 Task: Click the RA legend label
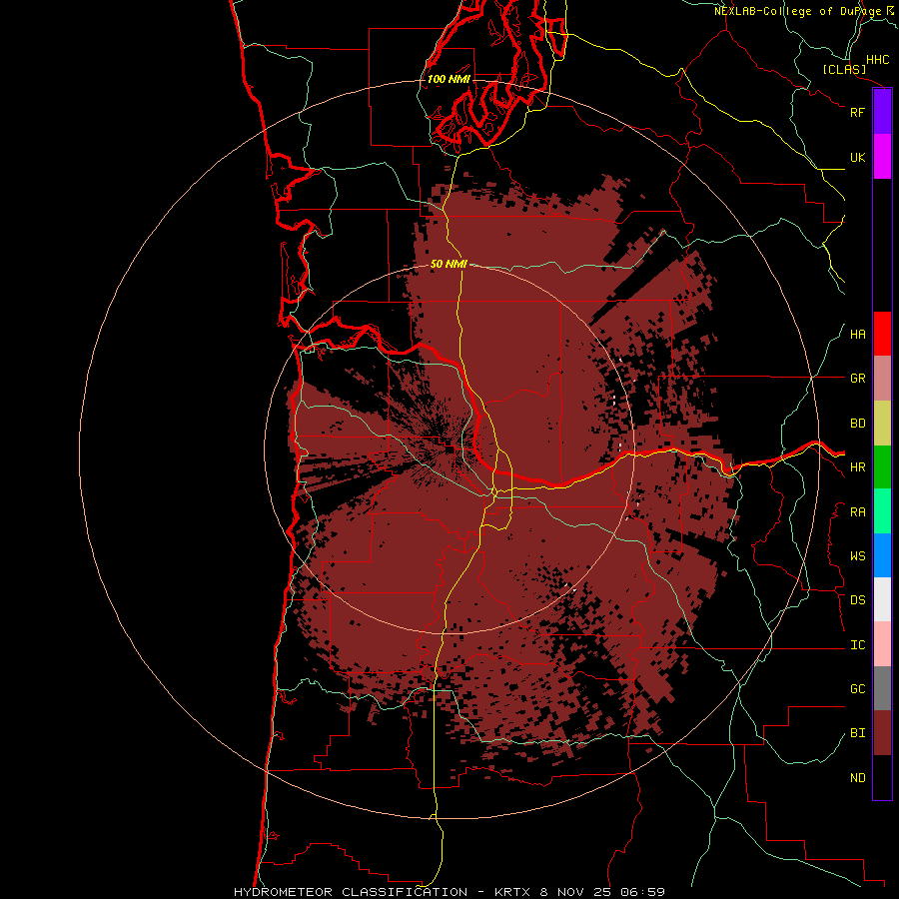pyautogui.click(x=857, y=512)
